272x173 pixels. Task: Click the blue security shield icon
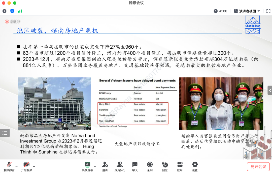tap(12, 11)
